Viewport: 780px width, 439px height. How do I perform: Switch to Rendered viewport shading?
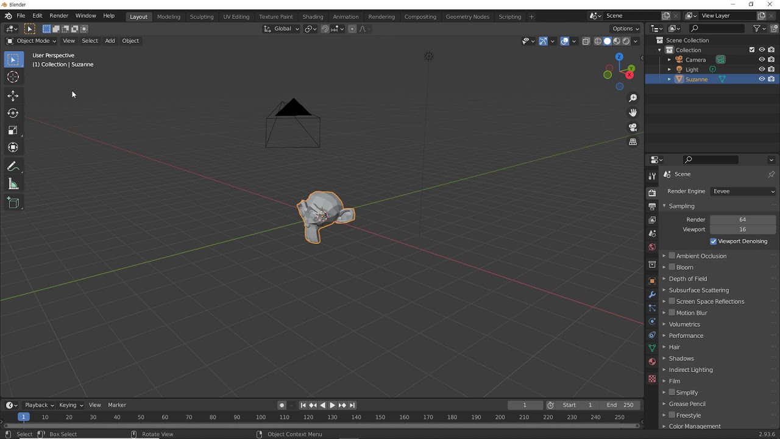coord(626,41)
